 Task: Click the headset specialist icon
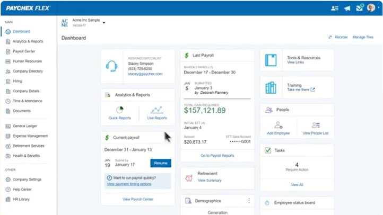(112, 66)
